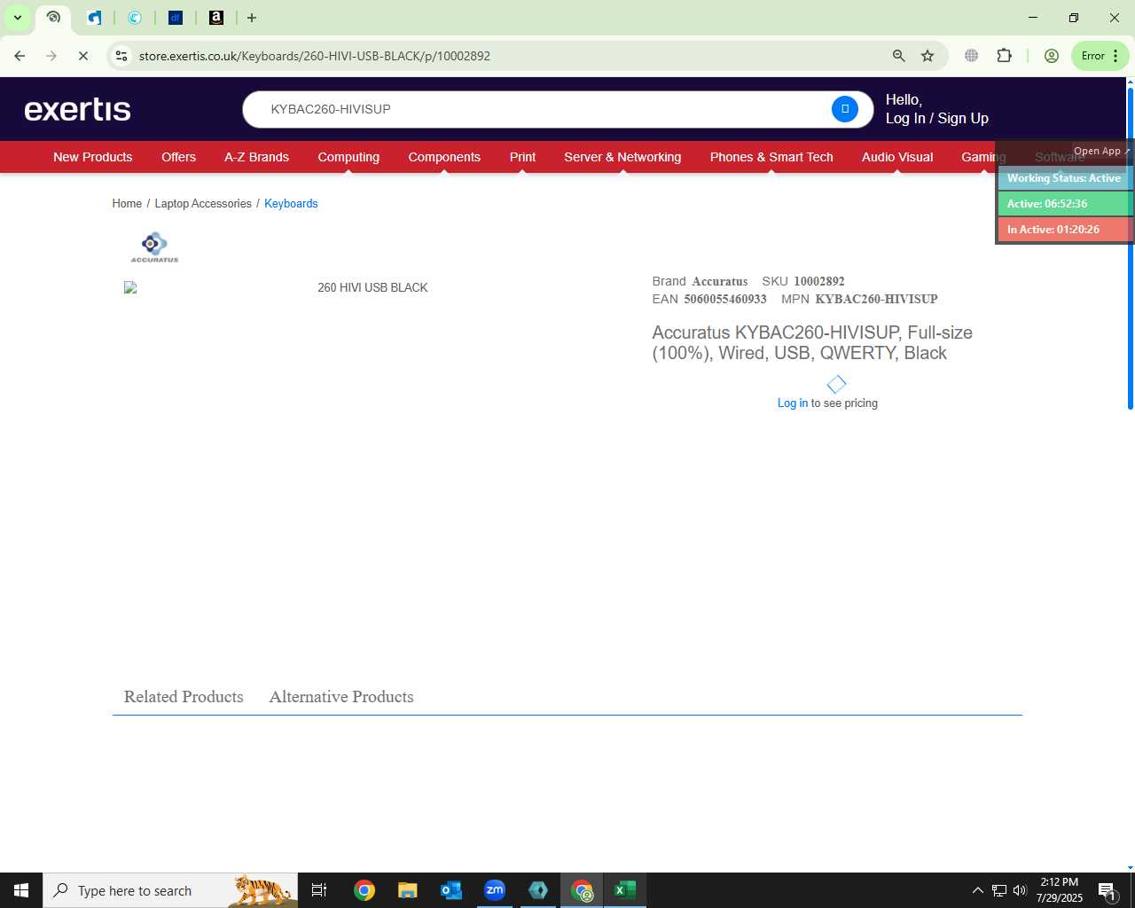The height and width of the screenshot is (908, 1135).
Task: Click the Working Status: Active indicator
Action: pyautogui.click(x=1064, y=178)
